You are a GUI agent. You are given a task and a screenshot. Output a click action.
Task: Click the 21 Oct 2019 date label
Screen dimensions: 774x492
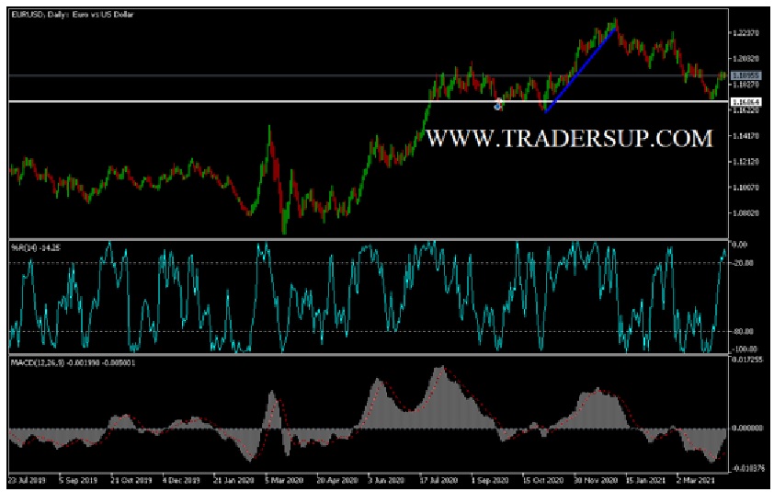coord(131,480)
